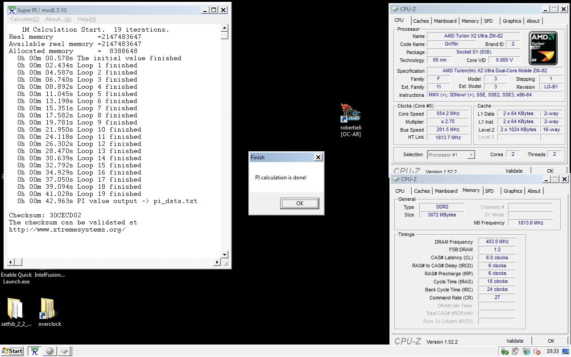
Task: Switch to Mainboard tab in top CPU-Z
Action: click(445, 21)
